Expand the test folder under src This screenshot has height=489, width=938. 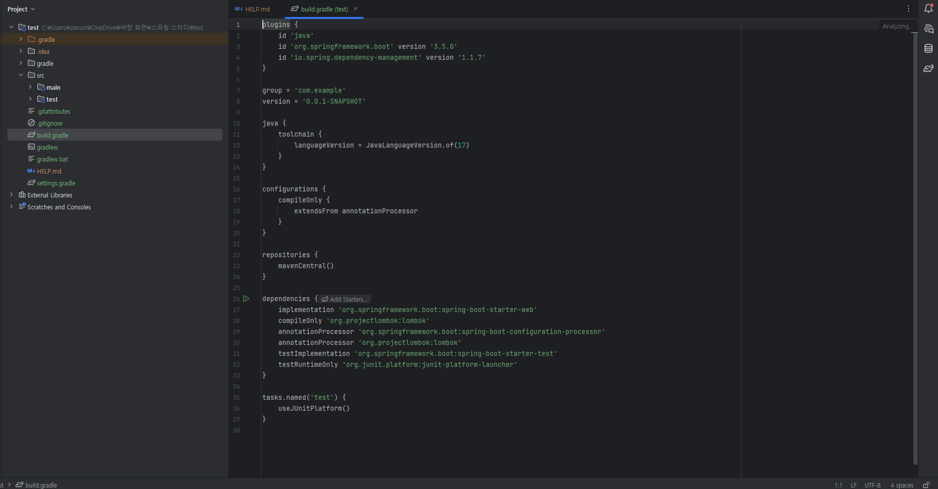(30, 99)
